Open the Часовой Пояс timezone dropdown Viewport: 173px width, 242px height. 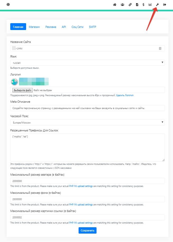pyautogui.click(x=87, y=122)
